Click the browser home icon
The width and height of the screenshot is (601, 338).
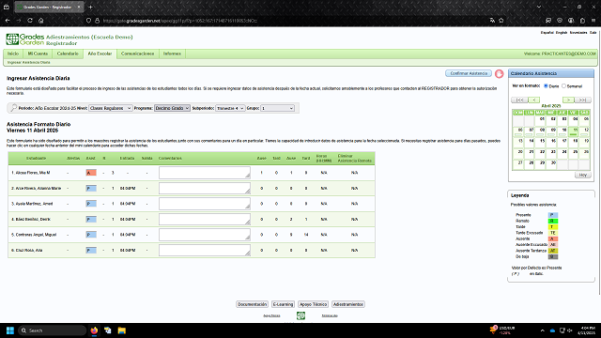pos(41,21)
